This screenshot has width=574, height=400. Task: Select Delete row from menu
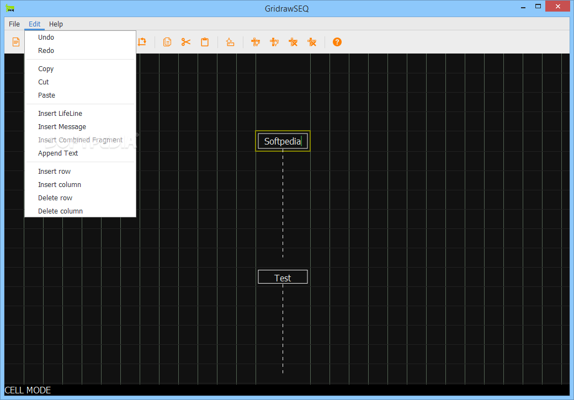tap(80, 198)
